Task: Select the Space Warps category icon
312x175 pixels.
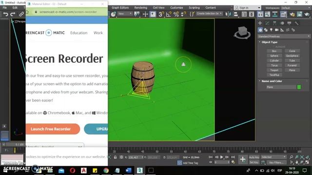Action: click(288, 30)
